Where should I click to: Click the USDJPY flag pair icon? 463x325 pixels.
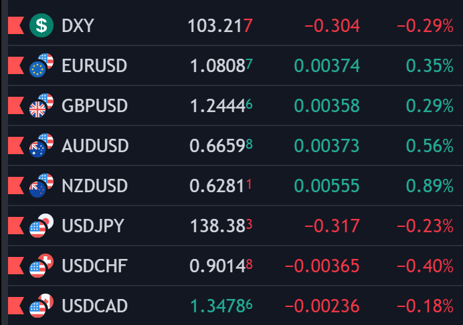pyautogui.click(x=41, y=226)
